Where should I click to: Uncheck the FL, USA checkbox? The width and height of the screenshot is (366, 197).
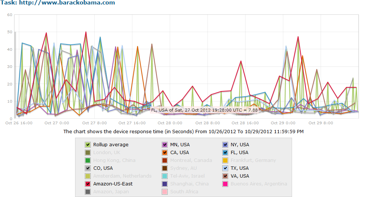225,153
